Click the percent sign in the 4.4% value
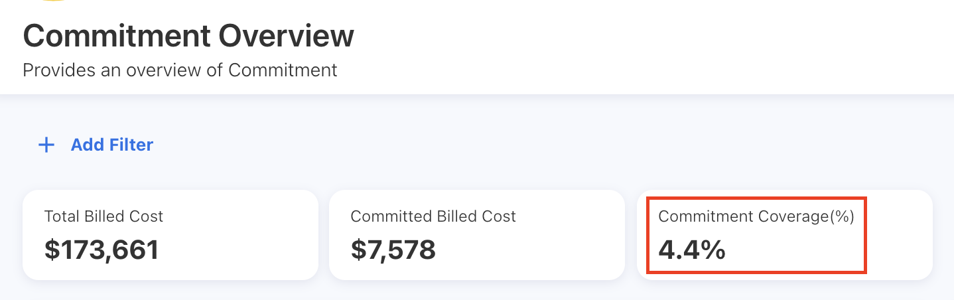The image size is (954, 300). pyautogui.click(x=713, y=250)
